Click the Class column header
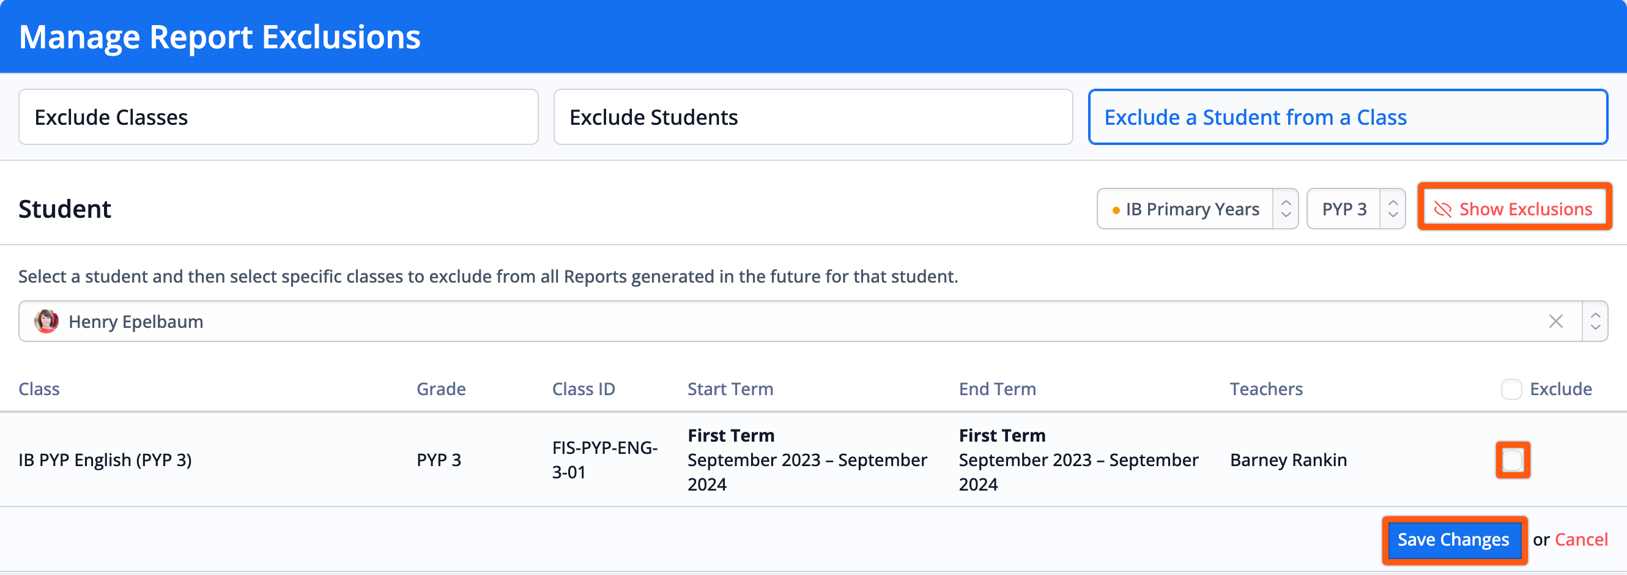 tap(39, 389)
